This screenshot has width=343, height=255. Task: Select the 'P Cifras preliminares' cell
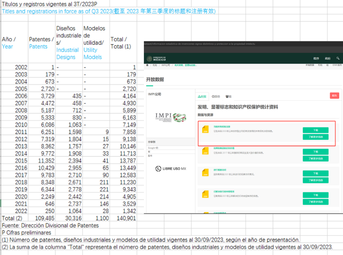pos(27,233)
